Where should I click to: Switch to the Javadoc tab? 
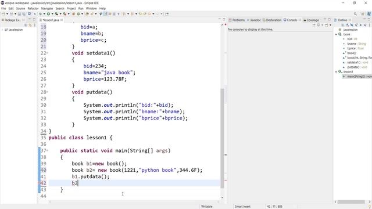[254, 20]
